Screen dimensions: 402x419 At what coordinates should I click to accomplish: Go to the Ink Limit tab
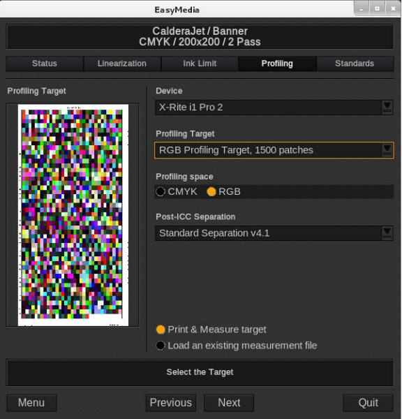(x=200, y=64)
